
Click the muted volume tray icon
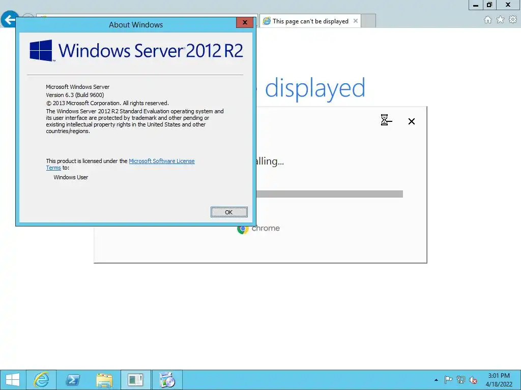473,380
